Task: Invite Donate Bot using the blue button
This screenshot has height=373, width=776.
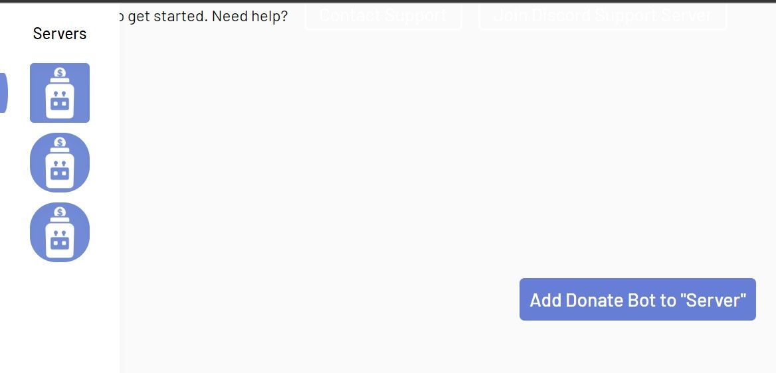Action: (x=637, y=299)
